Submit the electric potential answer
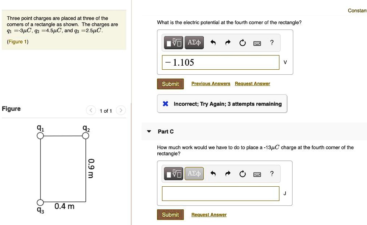The height and width of the screenshot is (225, 367). tap(170, 84)
